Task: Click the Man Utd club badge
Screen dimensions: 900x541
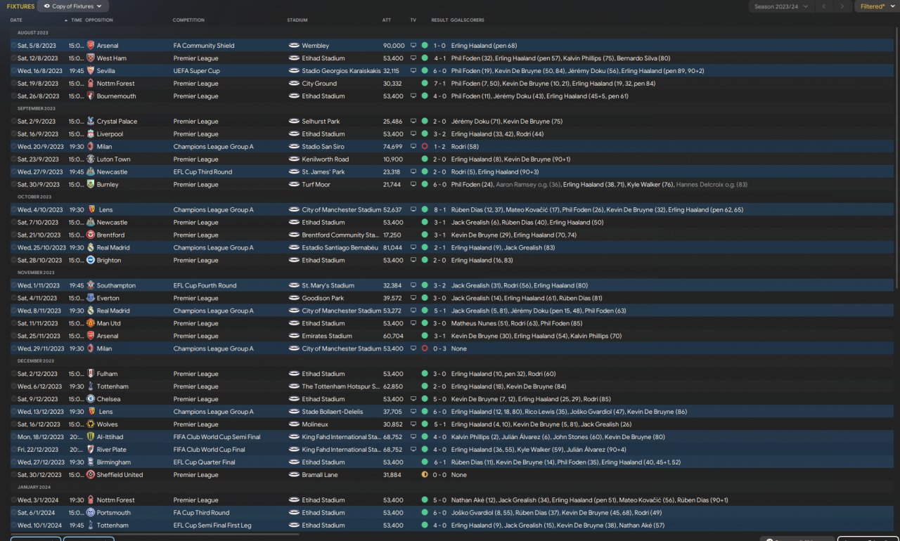Action: point(91,324)
